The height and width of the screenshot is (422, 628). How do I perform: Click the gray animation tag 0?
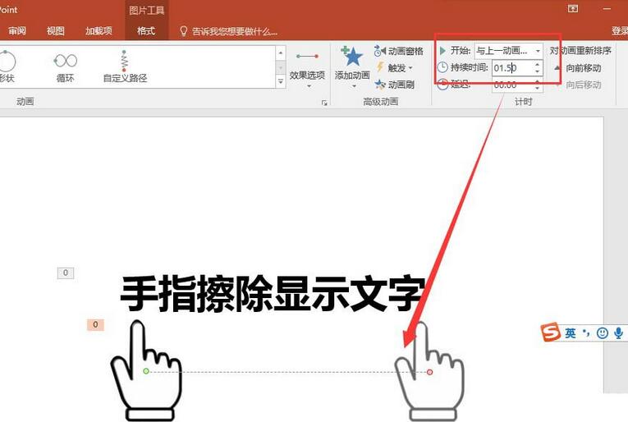coord(66,273)
